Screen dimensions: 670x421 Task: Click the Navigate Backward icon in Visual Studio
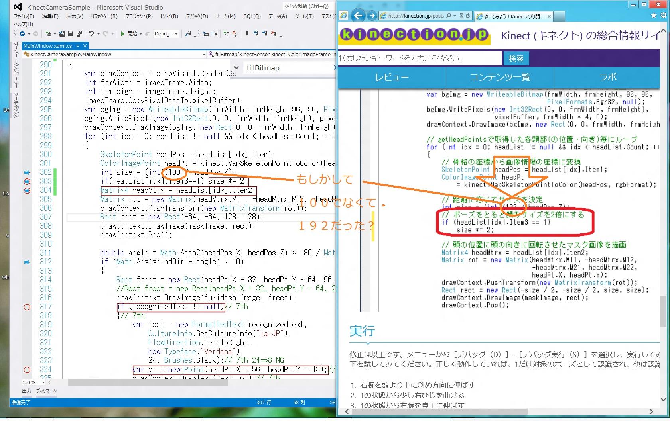[22, 34]
